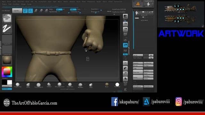This screenshot has width=205, height=115.
Task: Apply the Flat Color material
Action: (117, 85)
